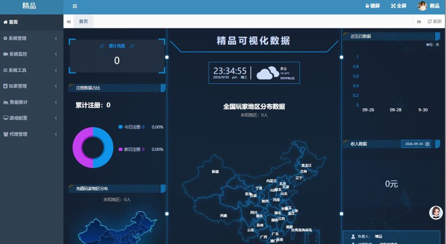Click 内蒙古 on the main map
446x244 pixels.
pyautogui.click(x=271, y=181)
